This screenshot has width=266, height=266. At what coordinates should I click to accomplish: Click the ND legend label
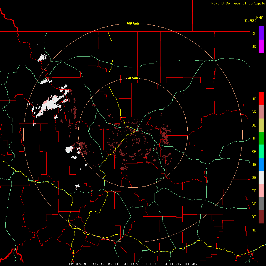[254, 230]
